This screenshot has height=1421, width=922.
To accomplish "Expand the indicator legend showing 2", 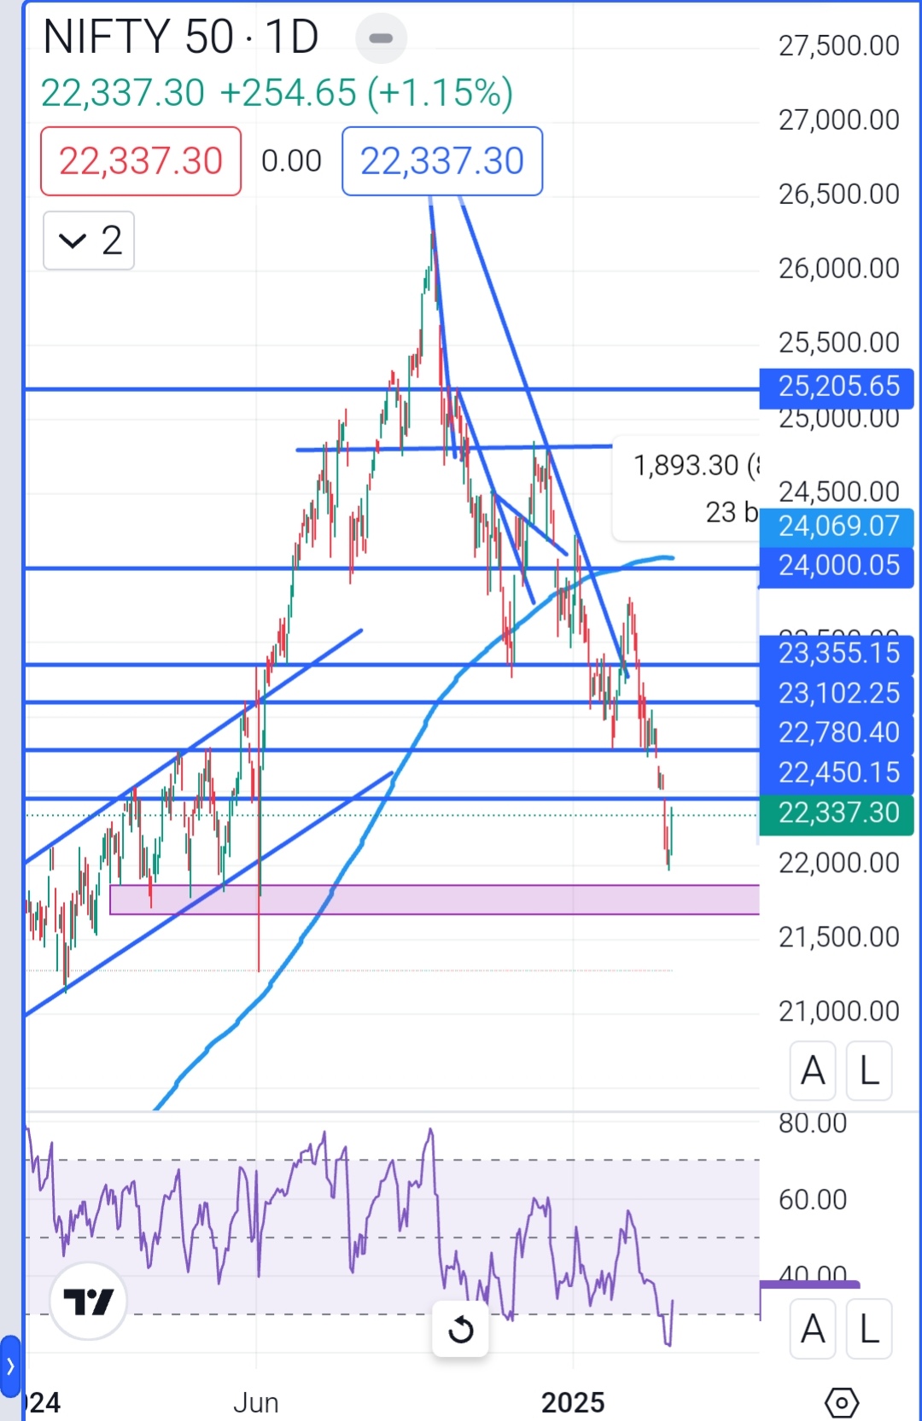I will pos(89,241).
